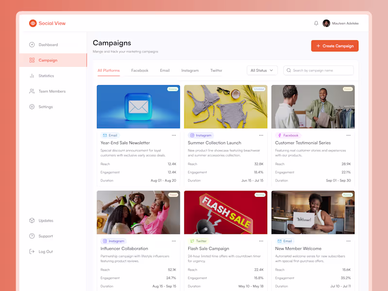Open the swimsuit thumbnail of Summer Collection
The image size is (388, 291).
pos(226,107)
